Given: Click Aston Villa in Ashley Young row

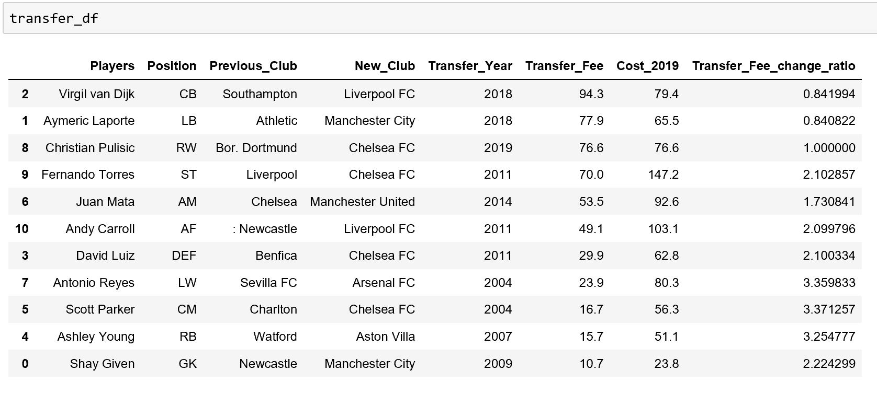Looking at the screenshot, I should click(385, 337).
